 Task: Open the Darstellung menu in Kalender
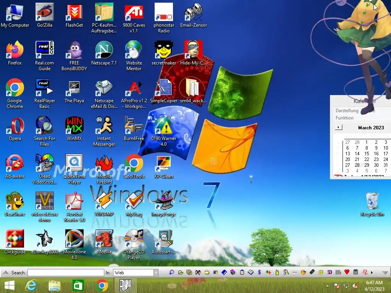click(347, 110)
